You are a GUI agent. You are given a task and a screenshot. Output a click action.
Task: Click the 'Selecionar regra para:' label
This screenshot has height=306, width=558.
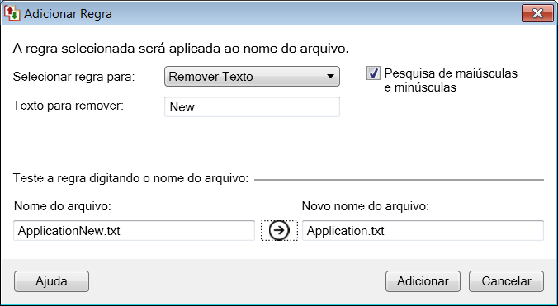(x=74, y=77)
